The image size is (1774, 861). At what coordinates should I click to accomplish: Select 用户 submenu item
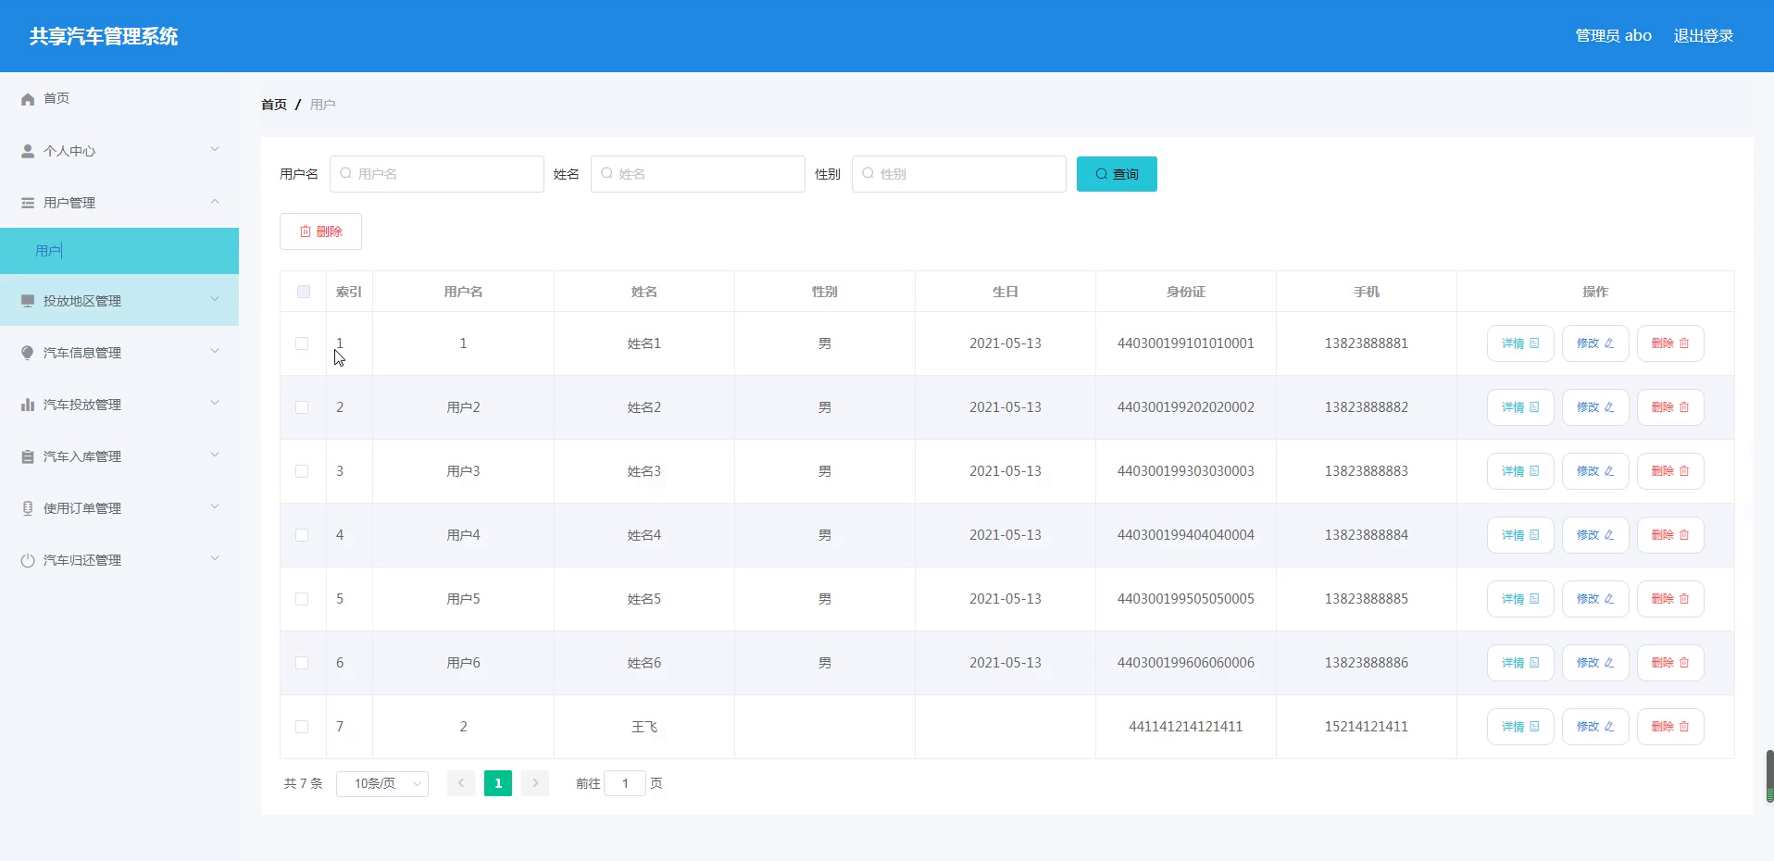(x=119, y=251)
